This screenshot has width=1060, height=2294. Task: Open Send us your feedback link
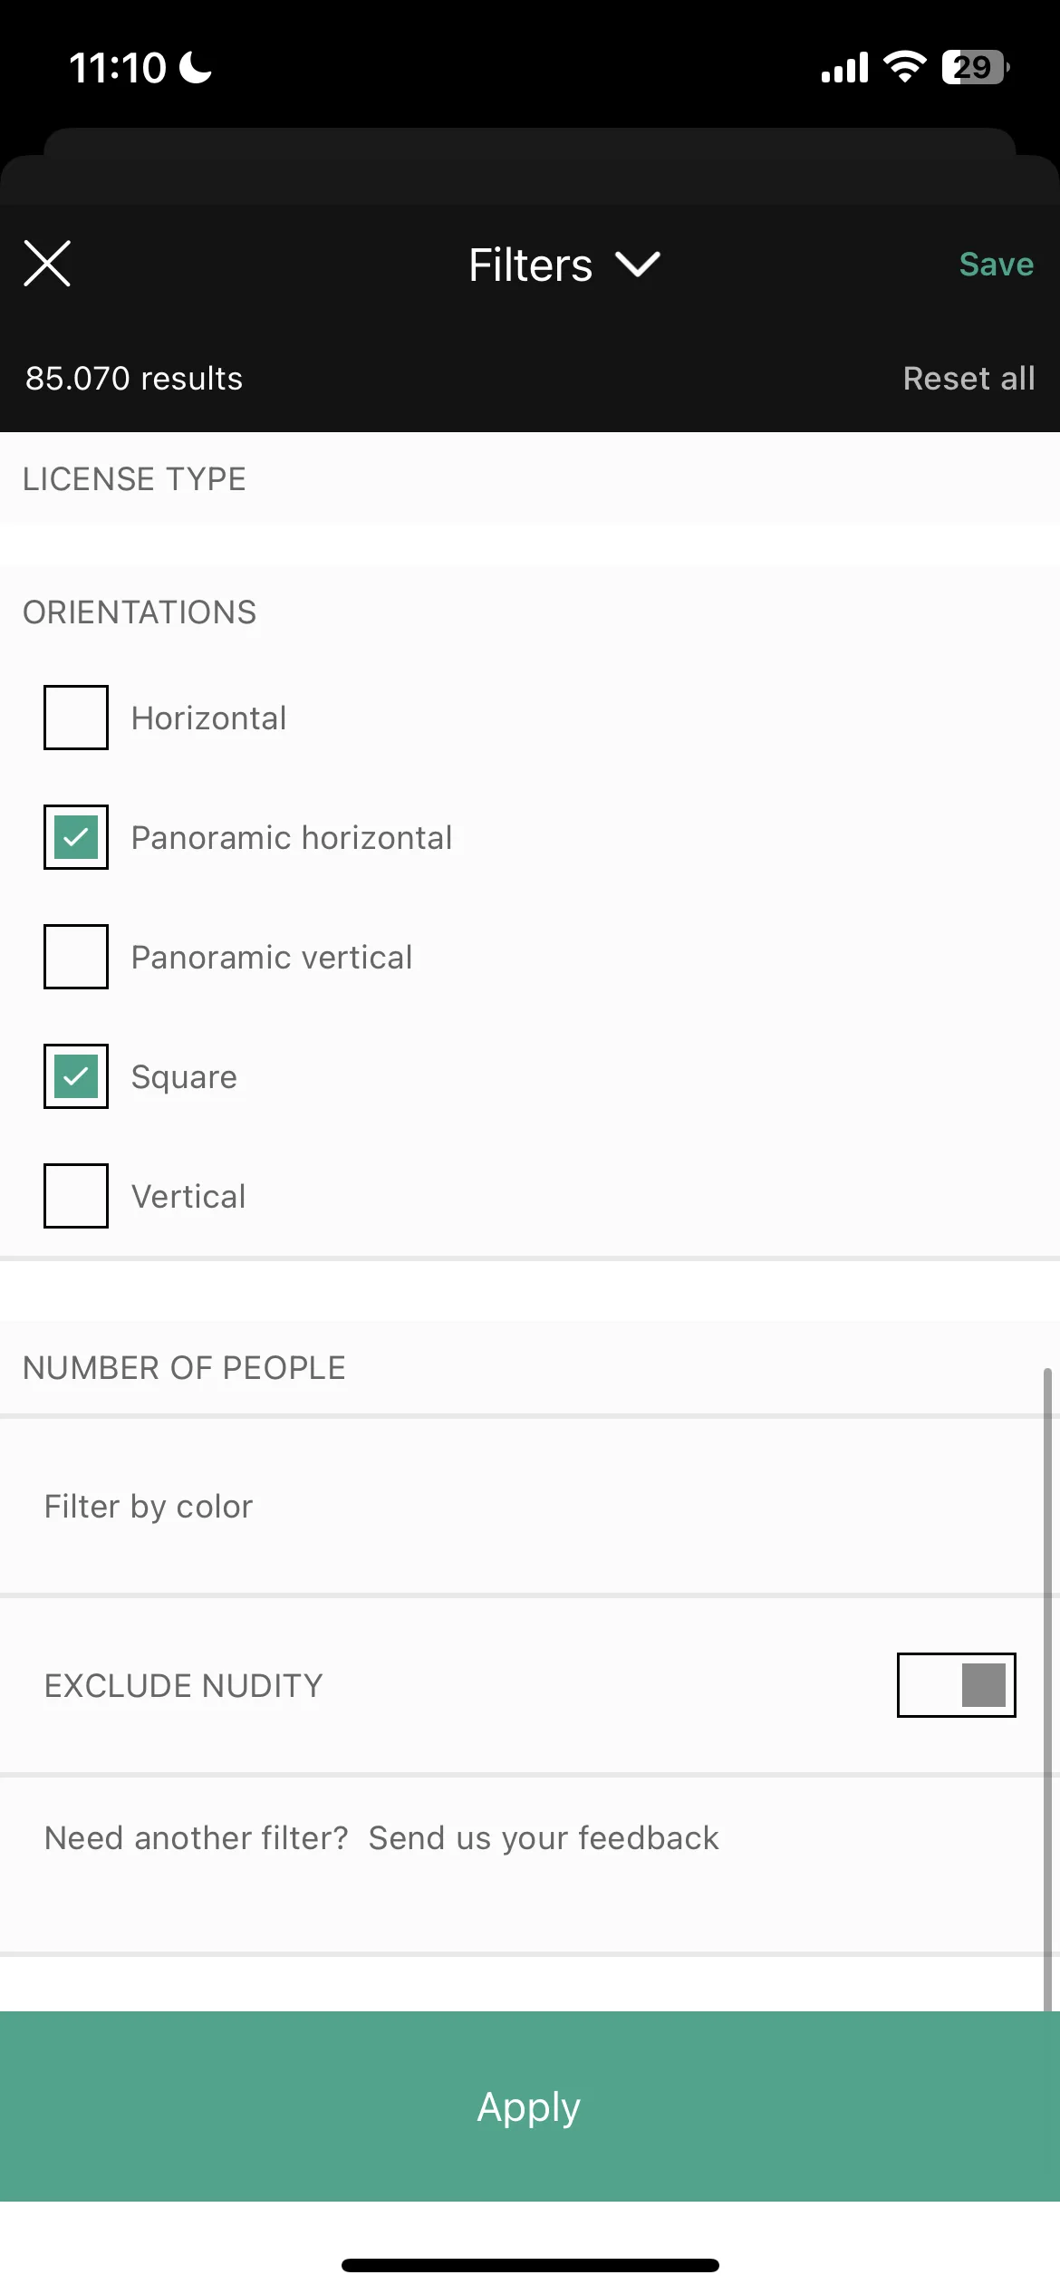[544, 1838]
